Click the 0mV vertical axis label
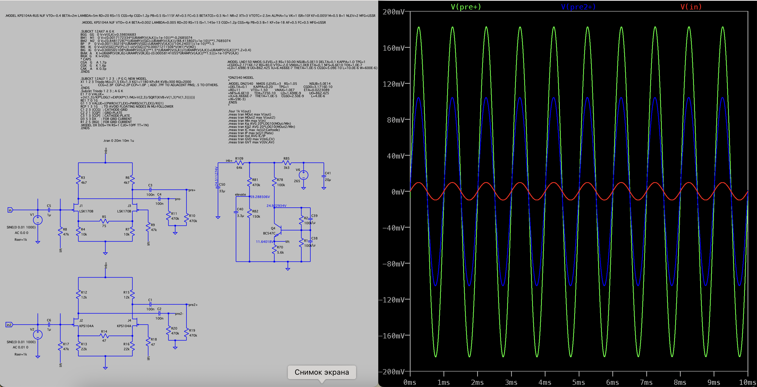 point(398,192)
